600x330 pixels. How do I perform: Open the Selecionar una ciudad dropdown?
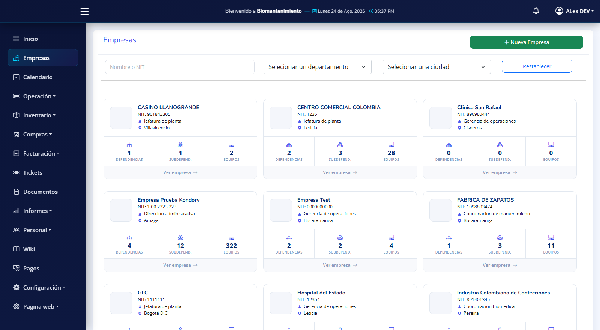[x=437, y=67]
